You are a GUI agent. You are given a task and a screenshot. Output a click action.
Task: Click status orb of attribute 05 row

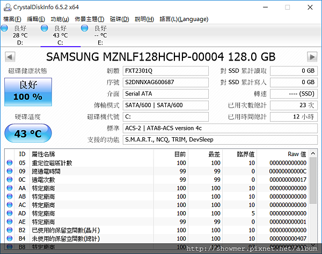10,163
